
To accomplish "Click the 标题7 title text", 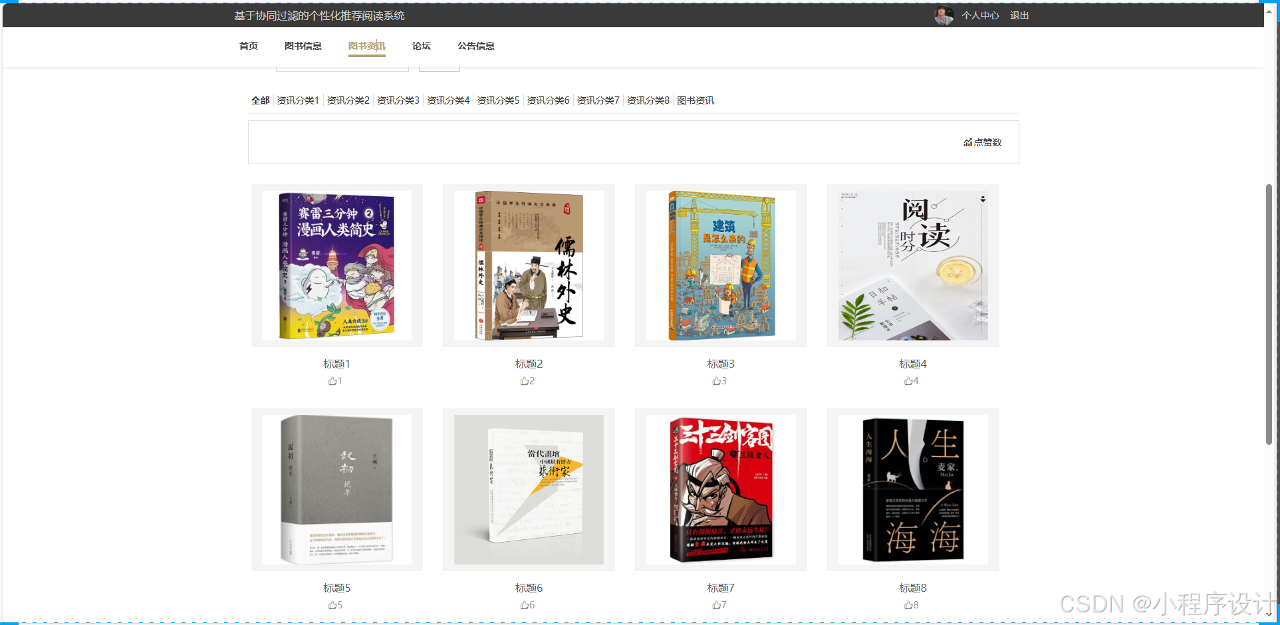I will pyautogui.click(x=721, y=588).
